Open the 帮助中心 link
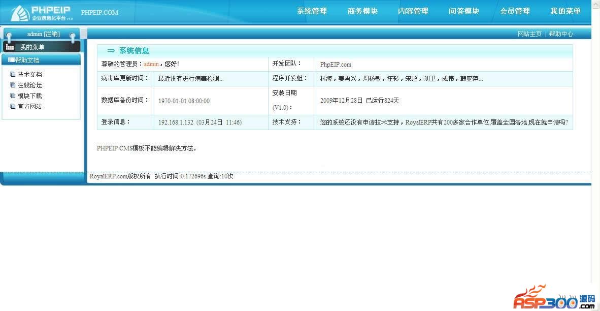The image size is (600, 311). (561, 34)
